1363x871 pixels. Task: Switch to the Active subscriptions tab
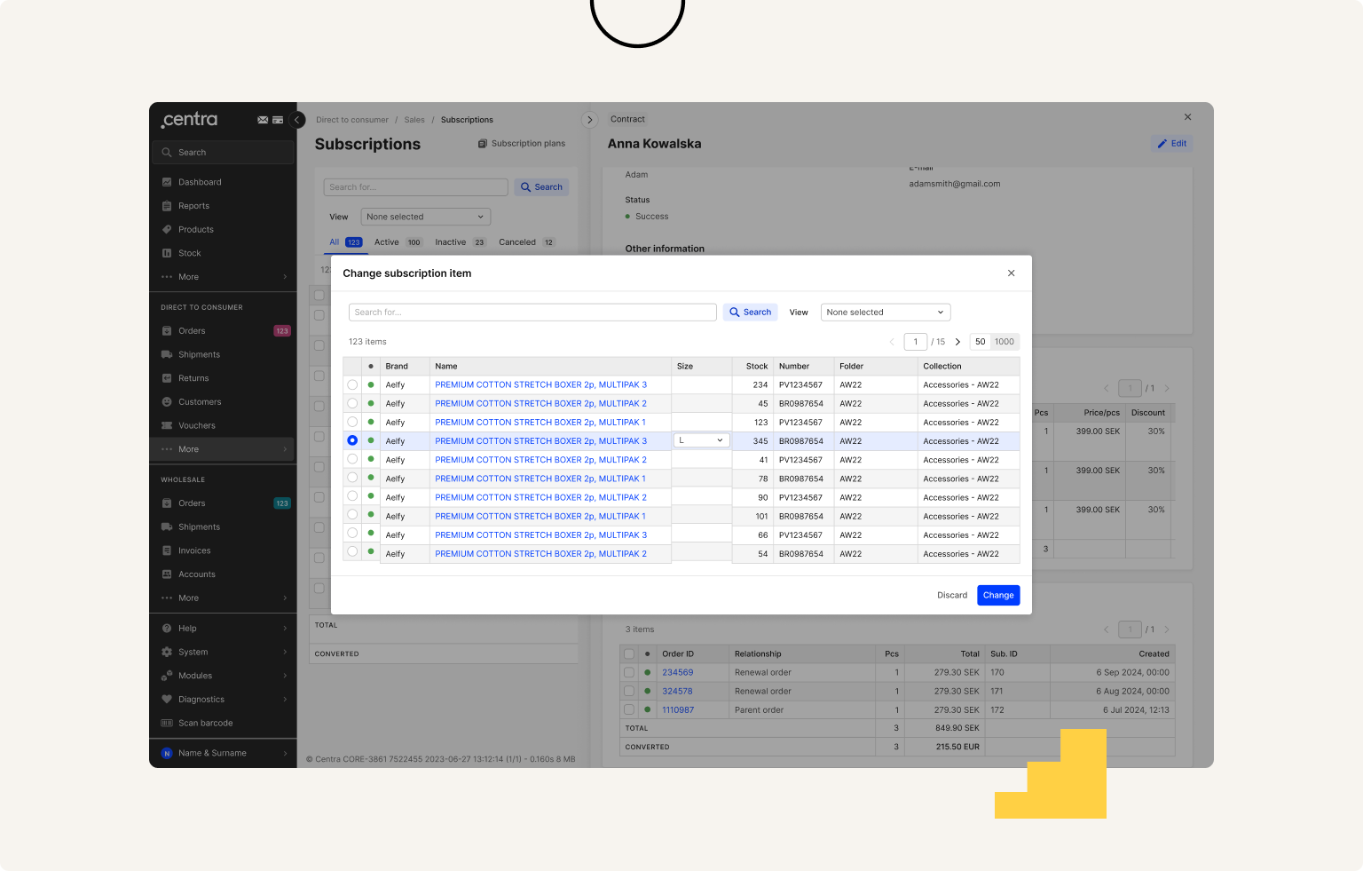click(x=387, y=242)
